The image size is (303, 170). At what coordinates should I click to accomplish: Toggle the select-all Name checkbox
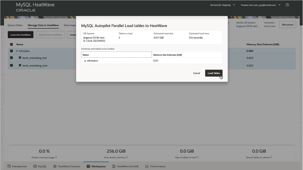click(x=11, y=44)
